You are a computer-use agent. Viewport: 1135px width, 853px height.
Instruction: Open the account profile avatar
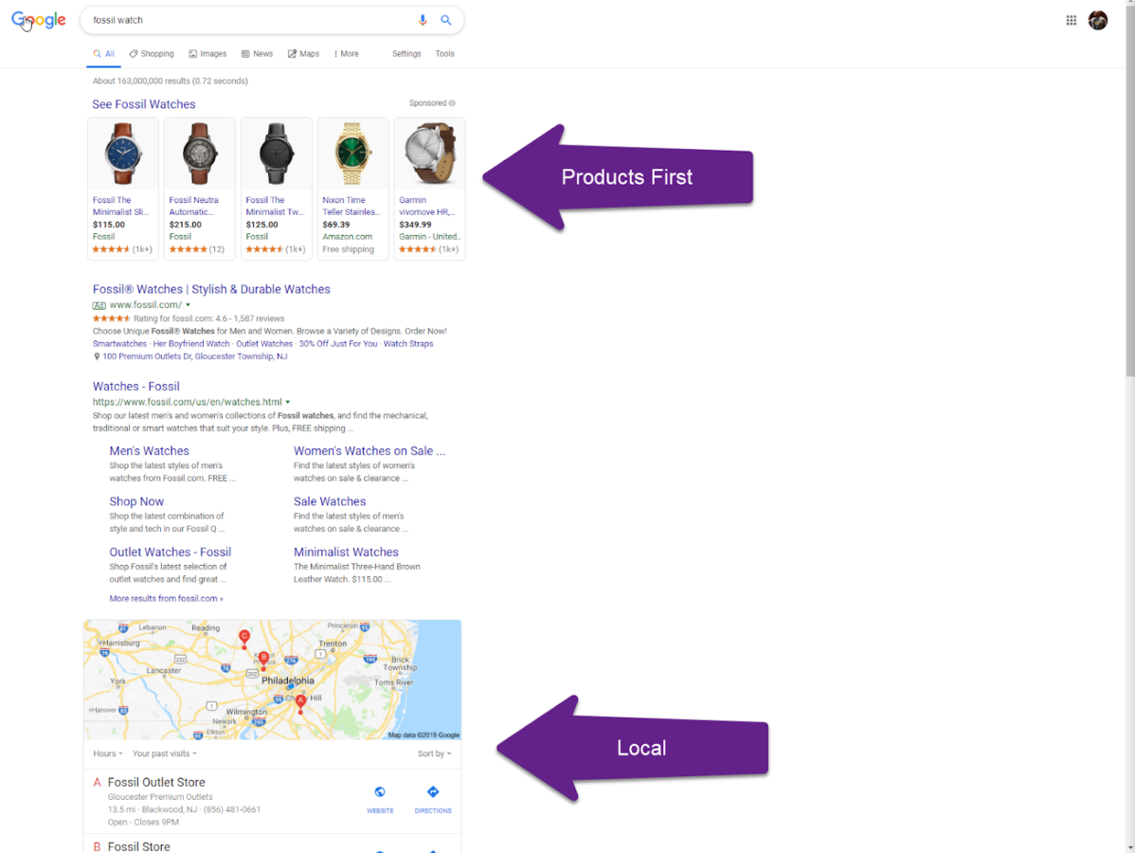1098,20
